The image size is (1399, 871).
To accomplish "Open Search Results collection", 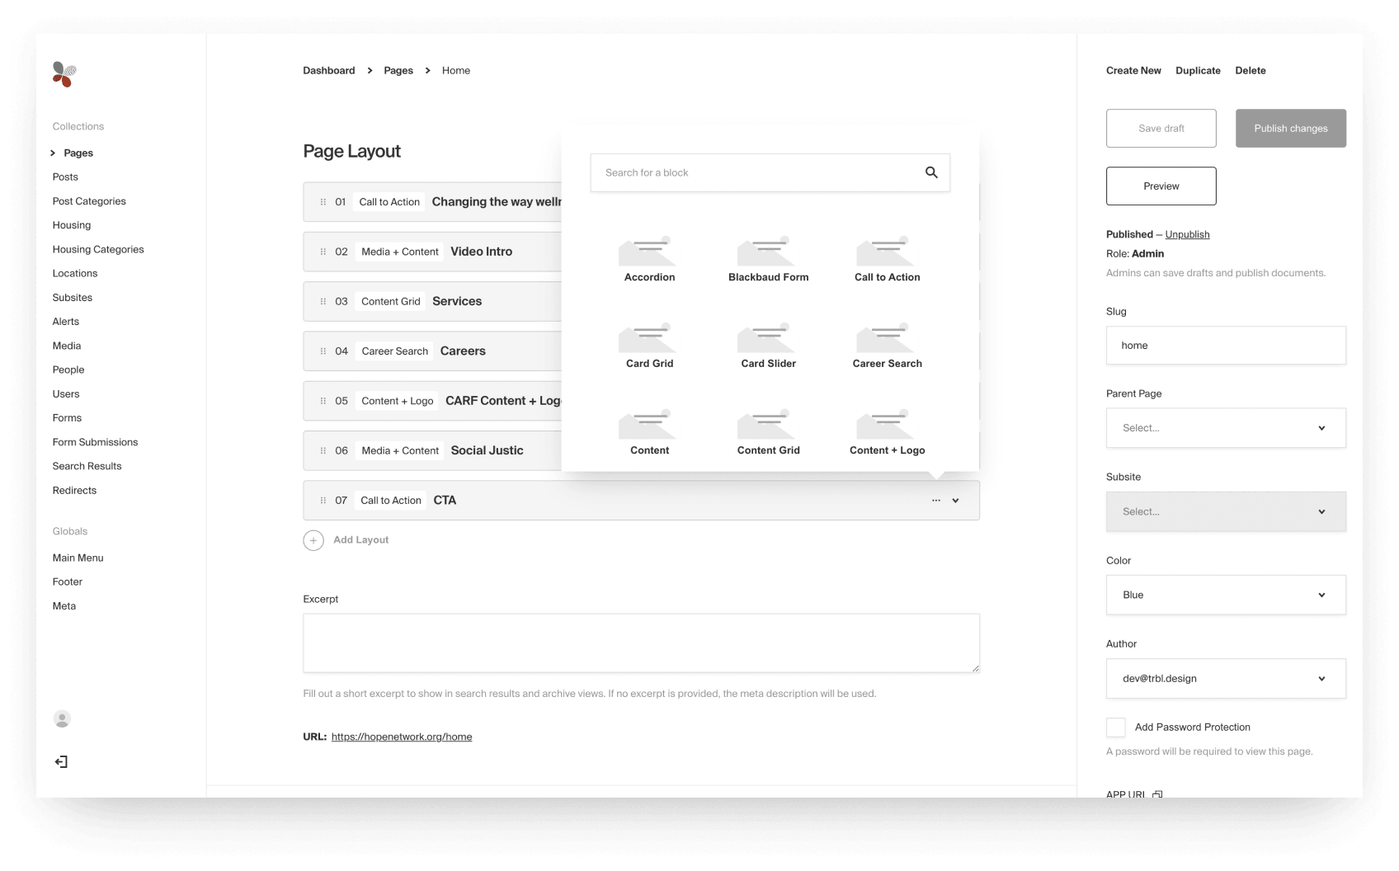I will (87, 466).
